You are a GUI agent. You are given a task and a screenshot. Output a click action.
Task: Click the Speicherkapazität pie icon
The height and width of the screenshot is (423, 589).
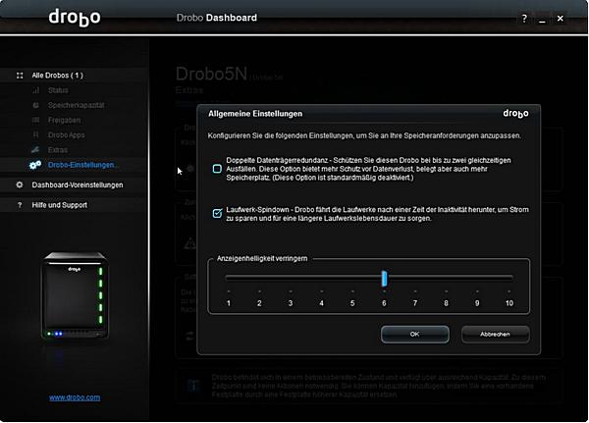point(35,105)
